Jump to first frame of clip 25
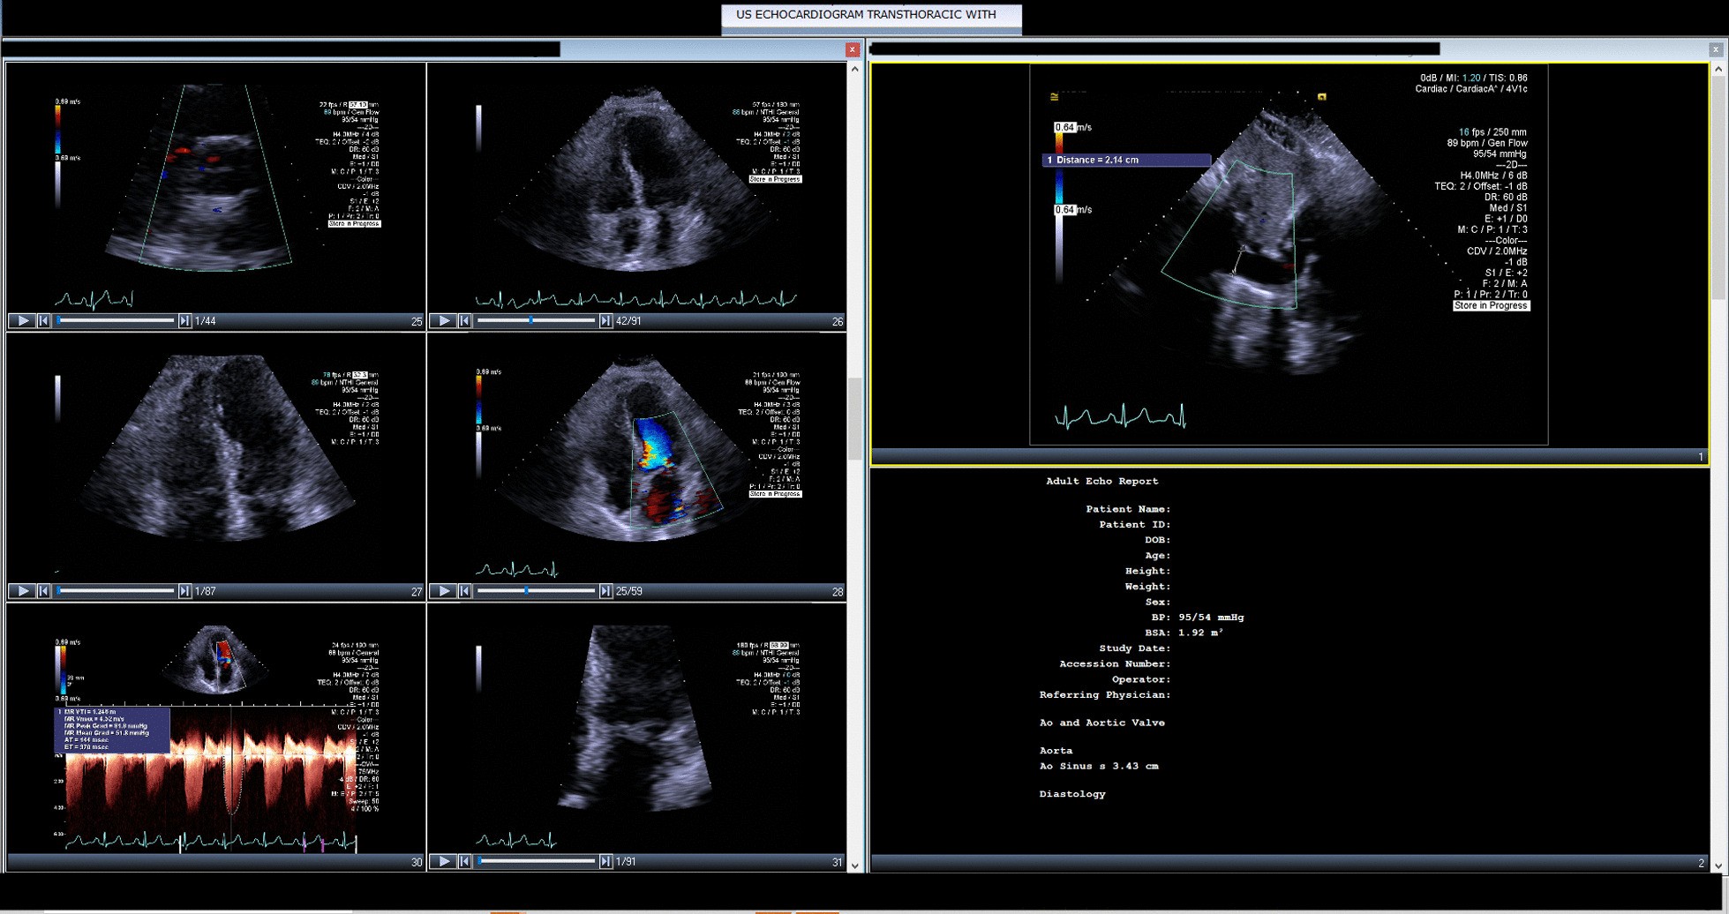 [43, 321]
